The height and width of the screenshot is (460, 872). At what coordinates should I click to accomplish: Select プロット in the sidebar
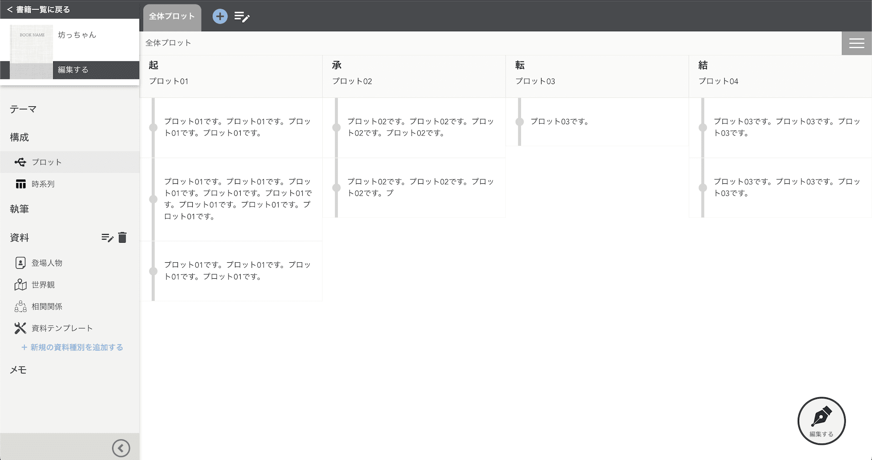click(x=70, y=162)
